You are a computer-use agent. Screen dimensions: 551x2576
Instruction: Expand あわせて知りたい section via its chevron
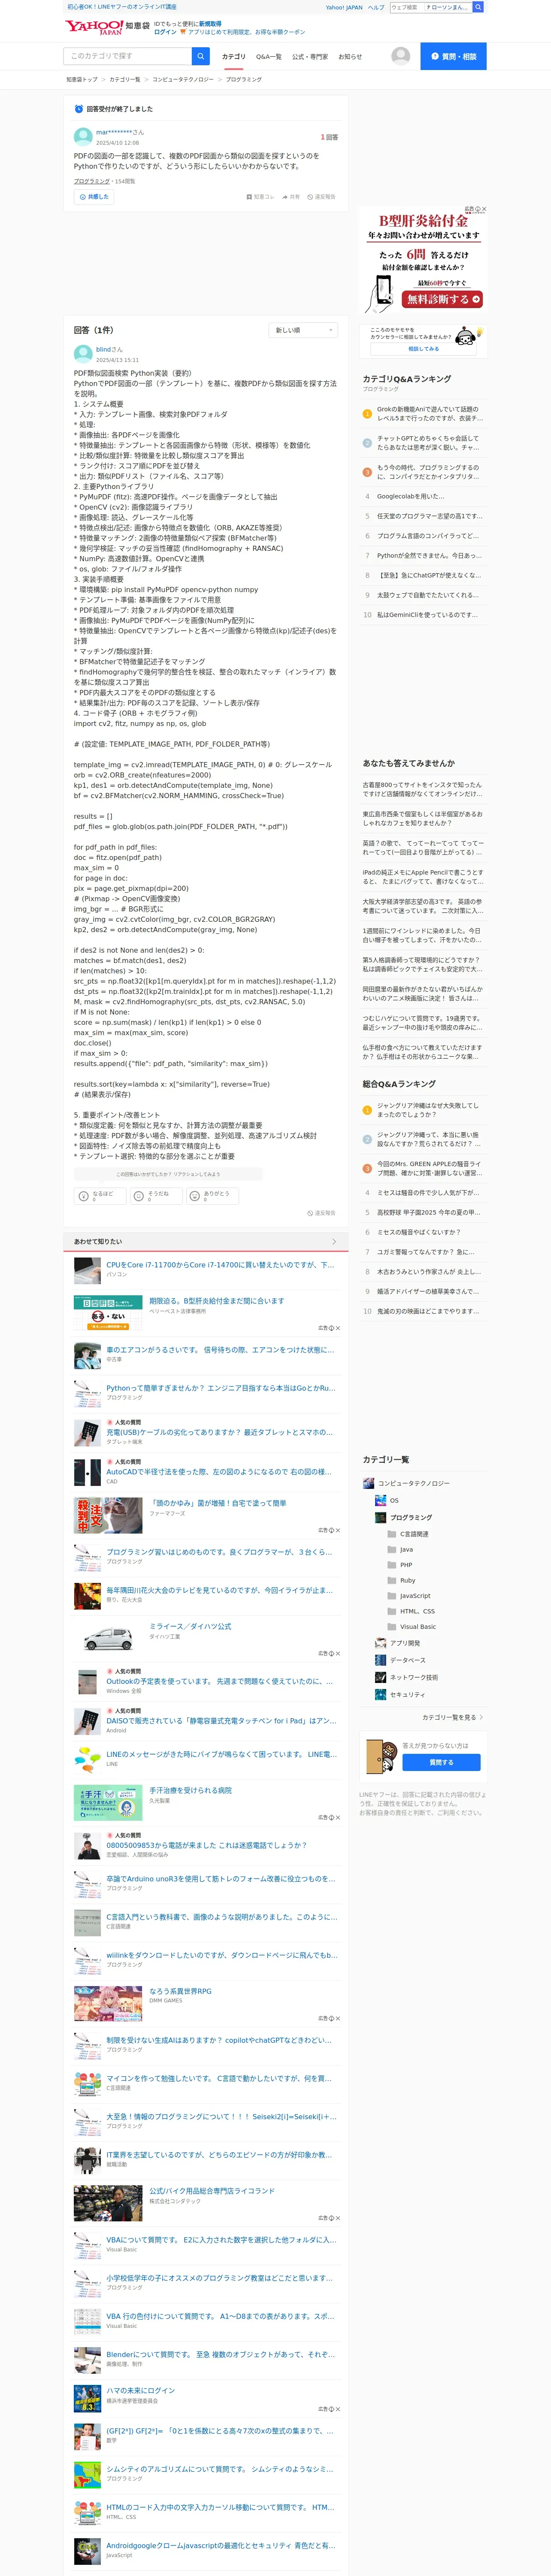click(334, 1242)
